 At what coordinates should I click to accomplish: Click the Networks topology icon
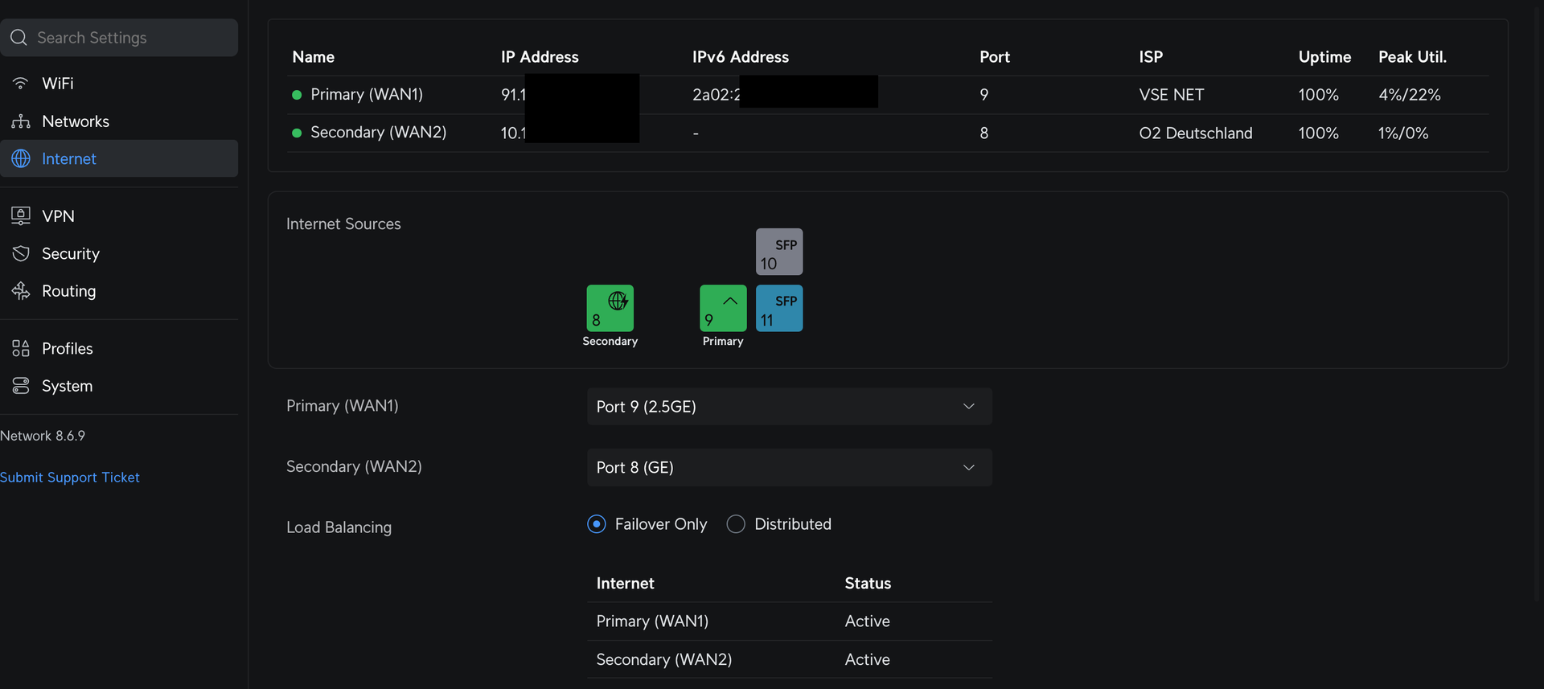tap(20, 121)
